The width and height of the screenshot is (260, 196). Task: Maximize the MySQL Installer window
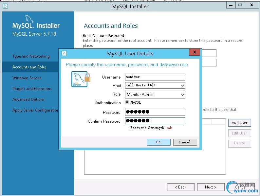point(240,5)
